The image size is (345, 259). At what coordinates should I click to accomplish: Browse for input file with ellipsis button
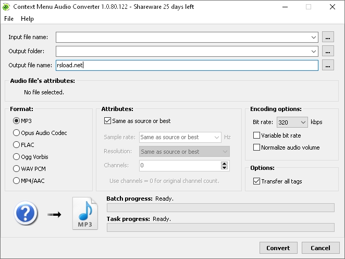click(328, 37)
